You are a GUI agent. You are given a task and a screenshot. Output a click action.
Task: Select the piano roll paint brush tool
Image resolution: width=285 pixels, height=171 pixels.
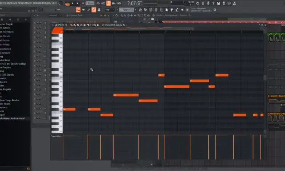74,25
